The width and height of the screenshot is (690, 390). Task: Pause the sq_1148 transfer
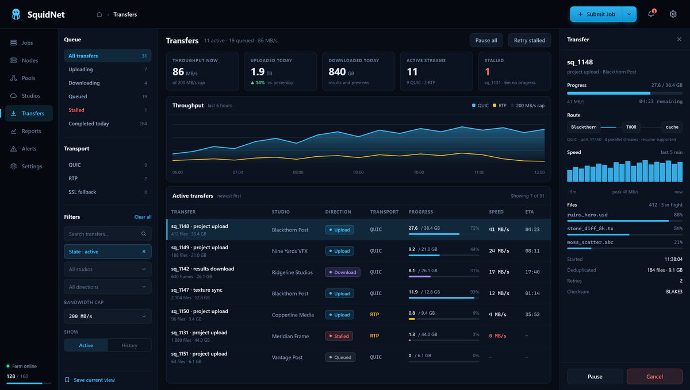pyautogui.click(x=595, y=377)
